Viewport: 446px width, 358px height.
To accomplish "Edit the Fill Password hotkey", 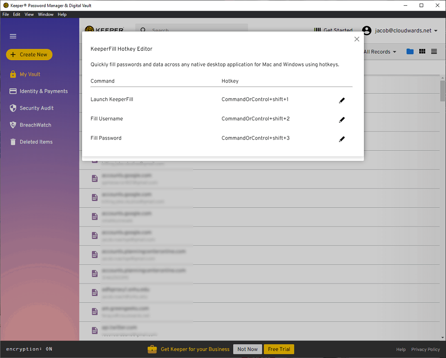I will point(342,139).
